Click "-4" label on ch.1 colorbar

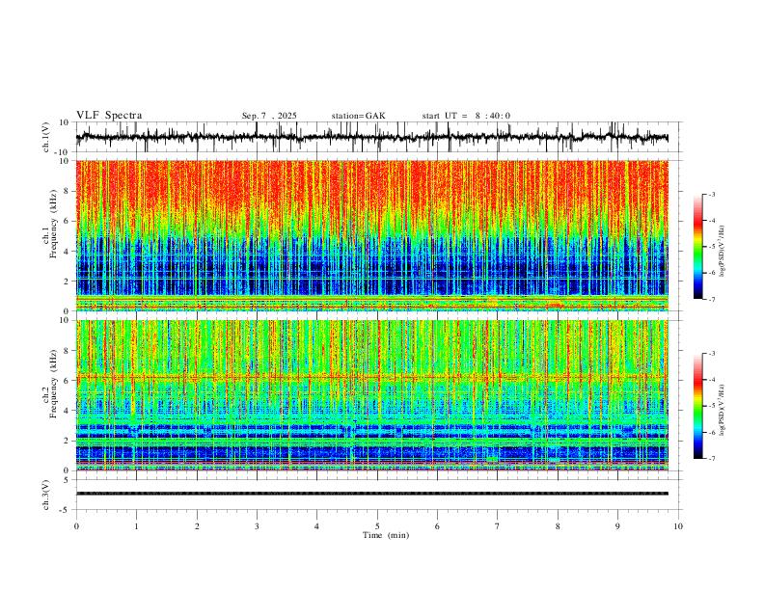(x=711, y=221)
